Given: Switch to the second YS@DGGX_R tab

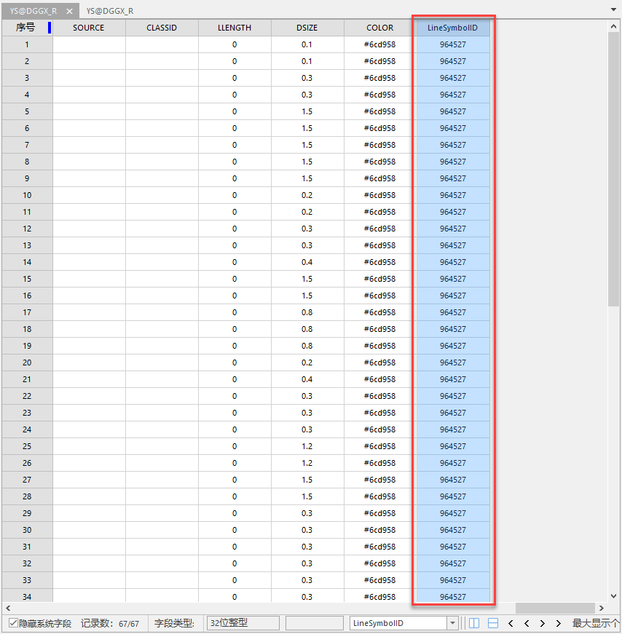Looking at the screenshot, I should 110,11.
